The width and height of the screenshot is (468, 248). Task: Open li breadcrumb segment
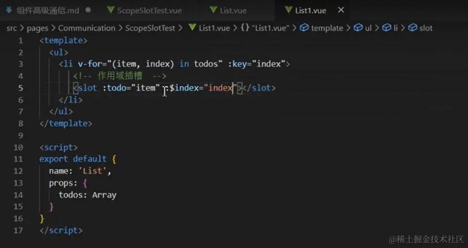[x=396, y=28]
